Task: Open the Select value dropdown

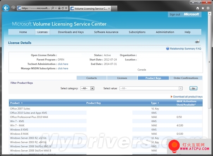Action: (180, 88)
